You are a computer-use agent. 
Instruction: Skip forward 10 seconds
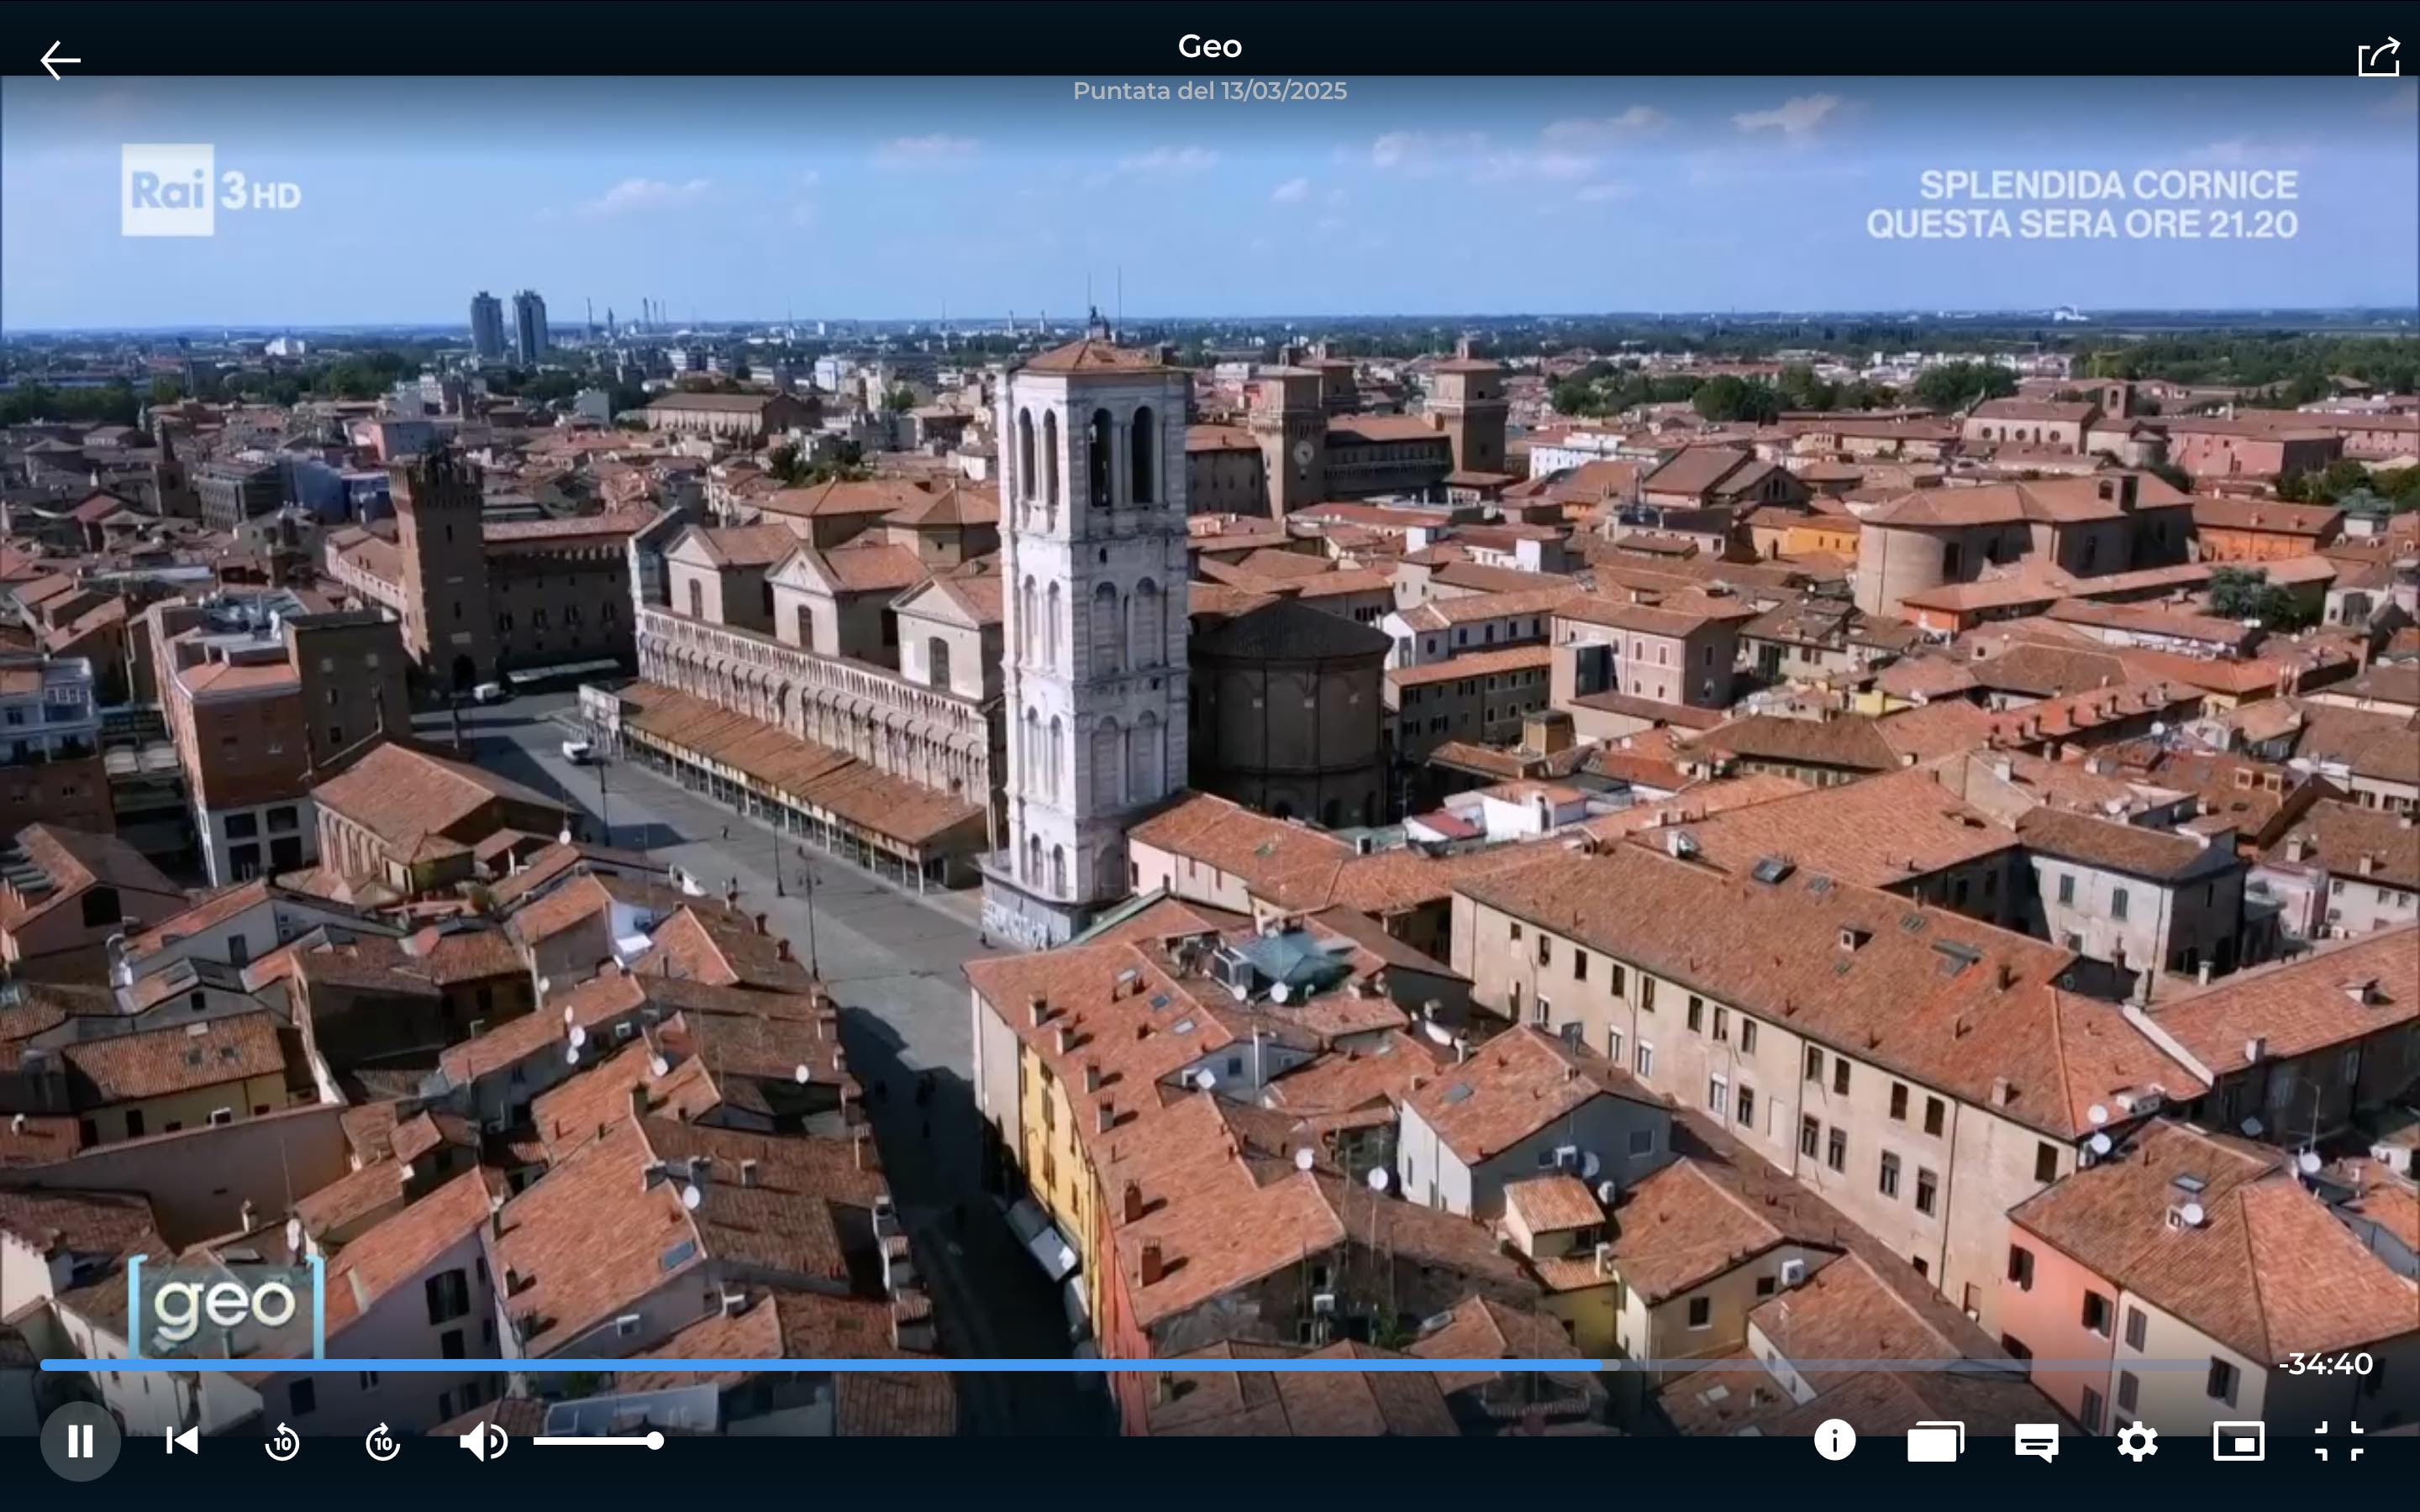(x=383, y=1441)
